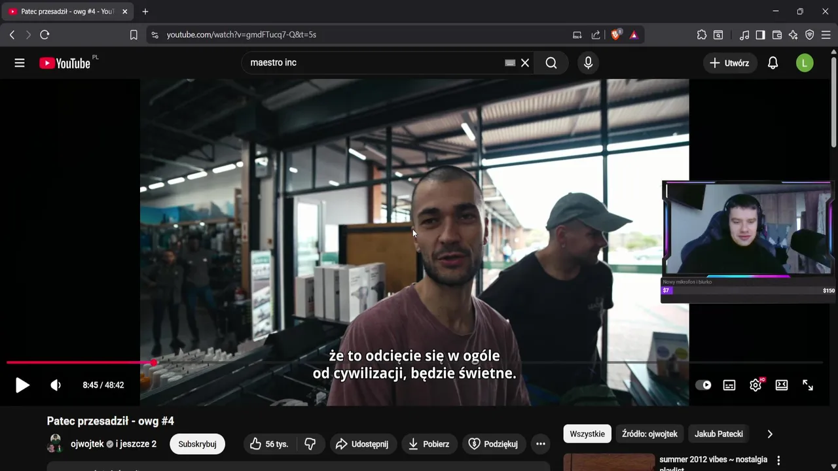The image size is (838, 471).
Task: Open the ojwojtek channel avatar
Action: 55,444
